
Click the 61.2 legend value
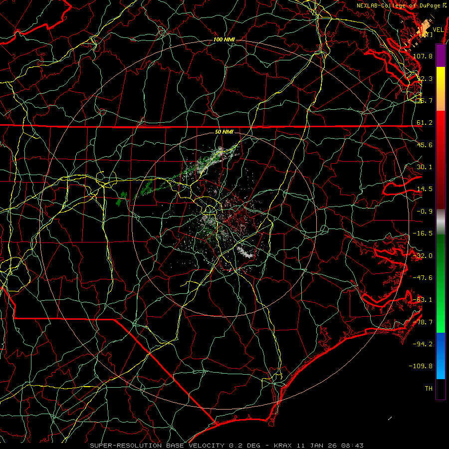425,123
